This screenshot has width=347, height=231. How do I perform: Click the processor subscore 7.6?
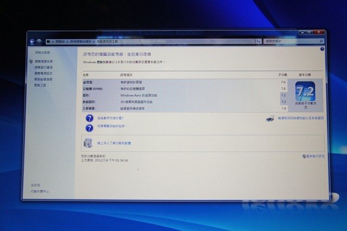pyautogui.click(x=283, y=82)
